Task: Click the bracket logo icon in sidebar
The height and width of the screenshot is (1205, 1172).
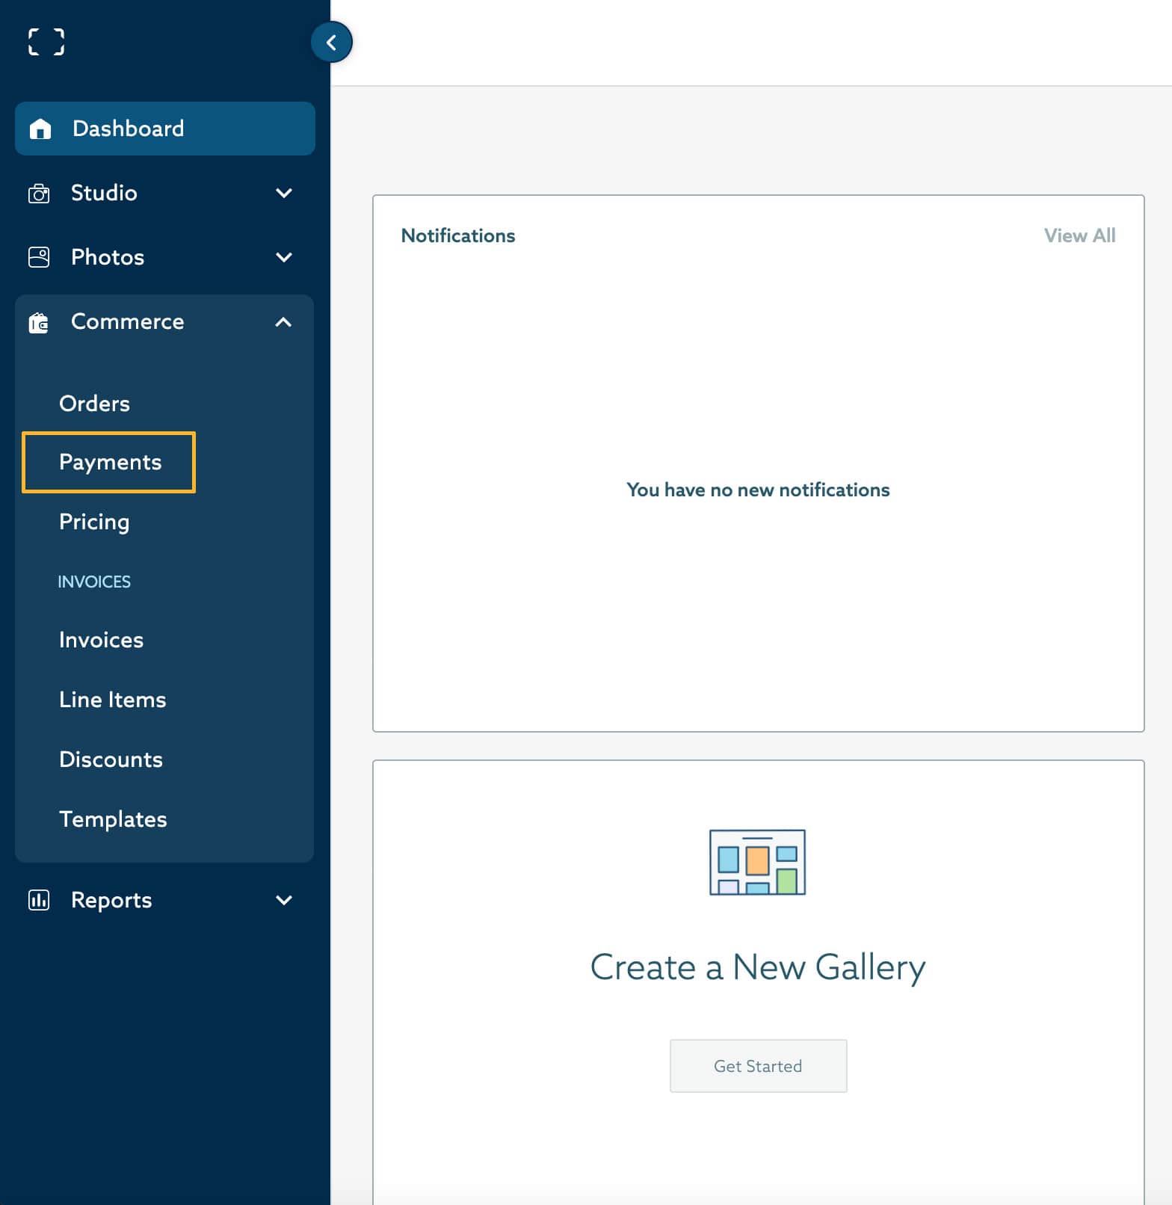Action: click(46, 42)
